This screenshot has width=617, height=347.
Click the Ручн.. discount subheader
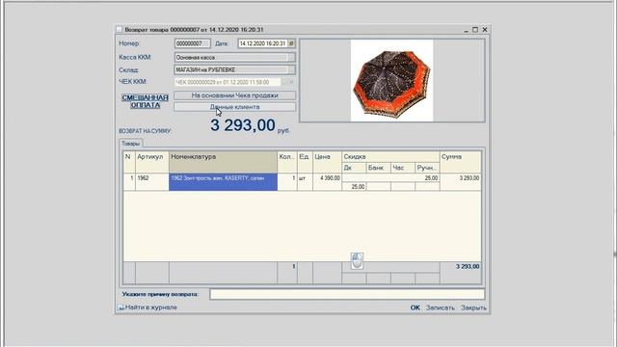tap(427, 168)
